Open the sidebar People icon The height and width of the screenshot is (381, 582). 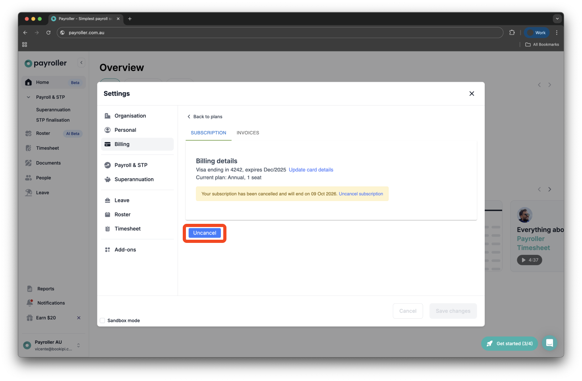(28, 178)
